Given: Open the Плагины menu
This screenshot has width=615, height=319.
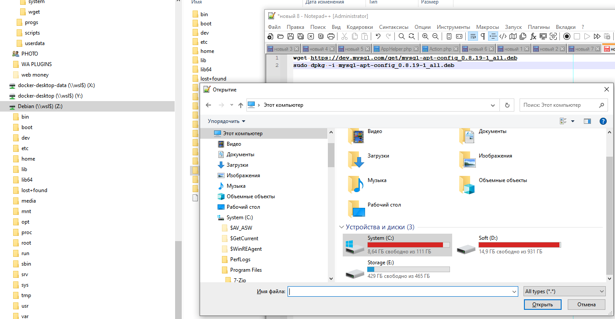Looking at the screenshot, I should [539, 27].
